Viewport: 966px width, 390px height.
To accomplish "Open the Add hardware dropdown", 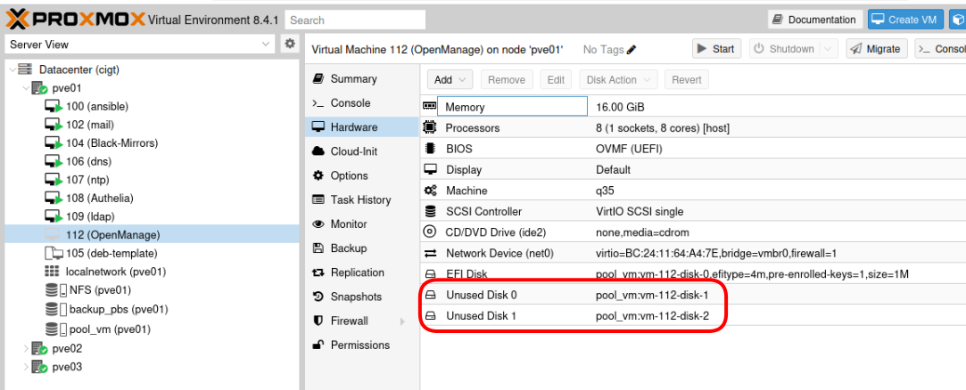I will (450, 79).
